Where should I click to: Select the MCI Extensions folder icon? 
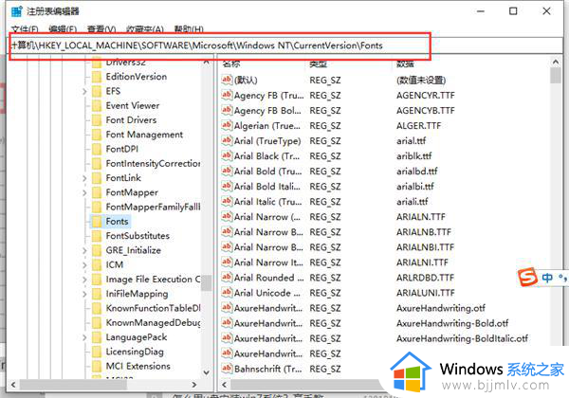click(x=97, y=367)
